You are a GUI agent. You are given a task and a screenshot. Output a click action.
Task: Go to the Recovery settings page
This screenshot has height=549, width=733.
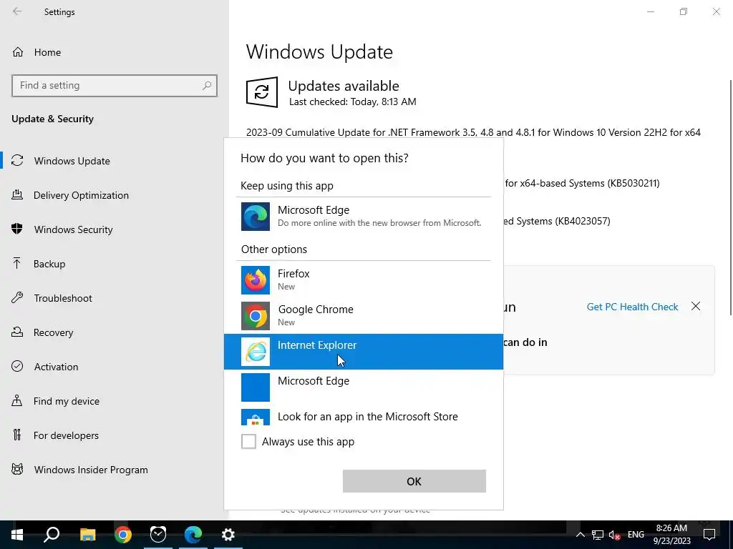[115, 332]
